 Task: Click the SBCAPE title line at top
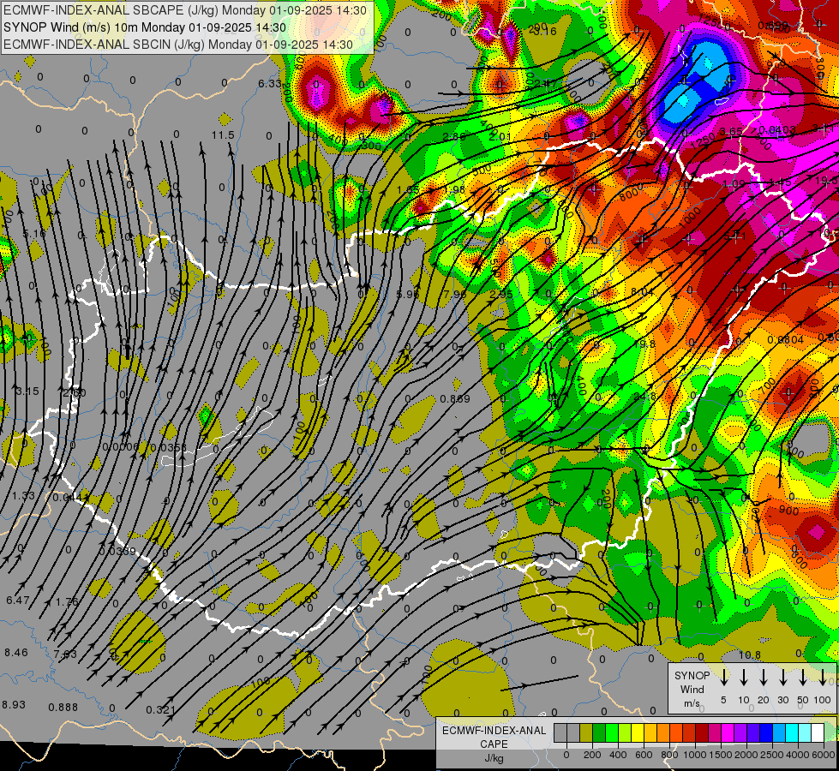tap(185, 10)
